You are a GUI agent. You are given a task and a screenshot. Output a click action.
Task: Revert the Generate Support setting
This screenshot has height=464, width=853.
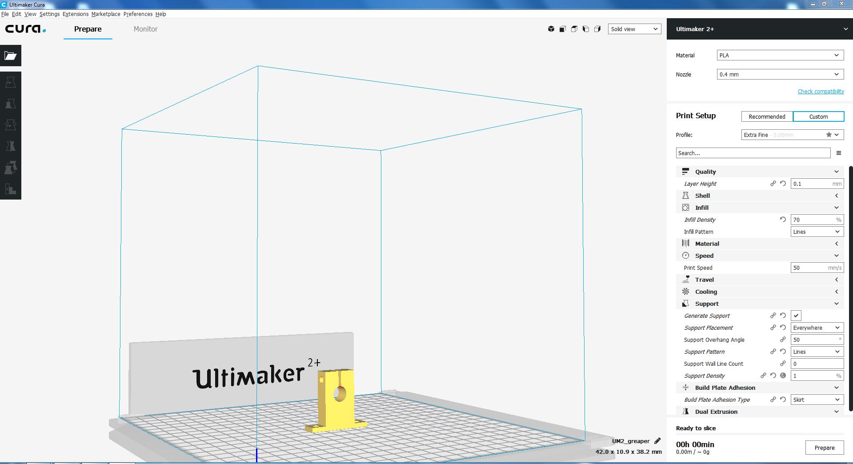tap(783, 316)
